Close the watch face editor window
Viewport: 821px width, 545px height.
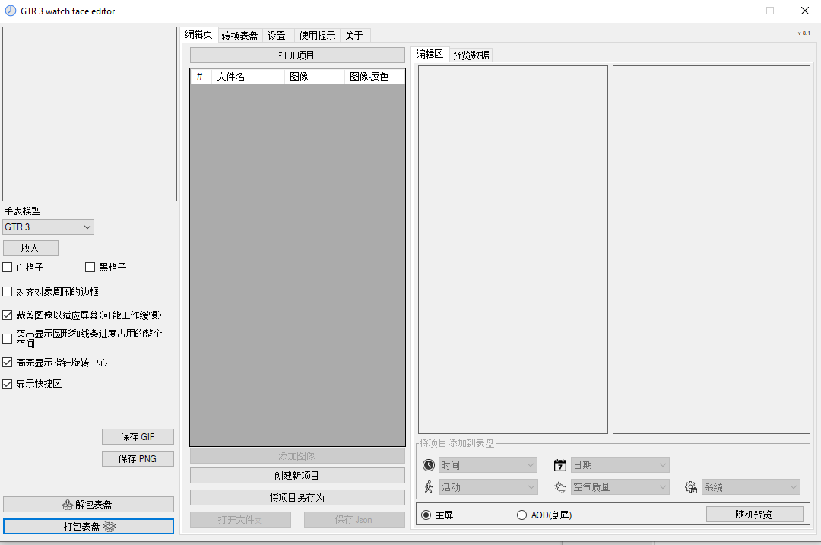[x=805, y=11]
